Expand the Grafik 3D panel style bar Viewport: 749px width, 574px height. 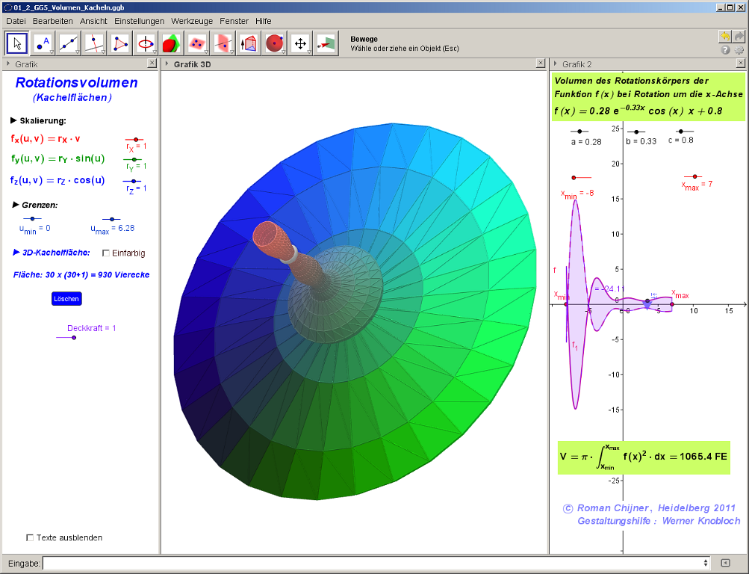[167, 64]
